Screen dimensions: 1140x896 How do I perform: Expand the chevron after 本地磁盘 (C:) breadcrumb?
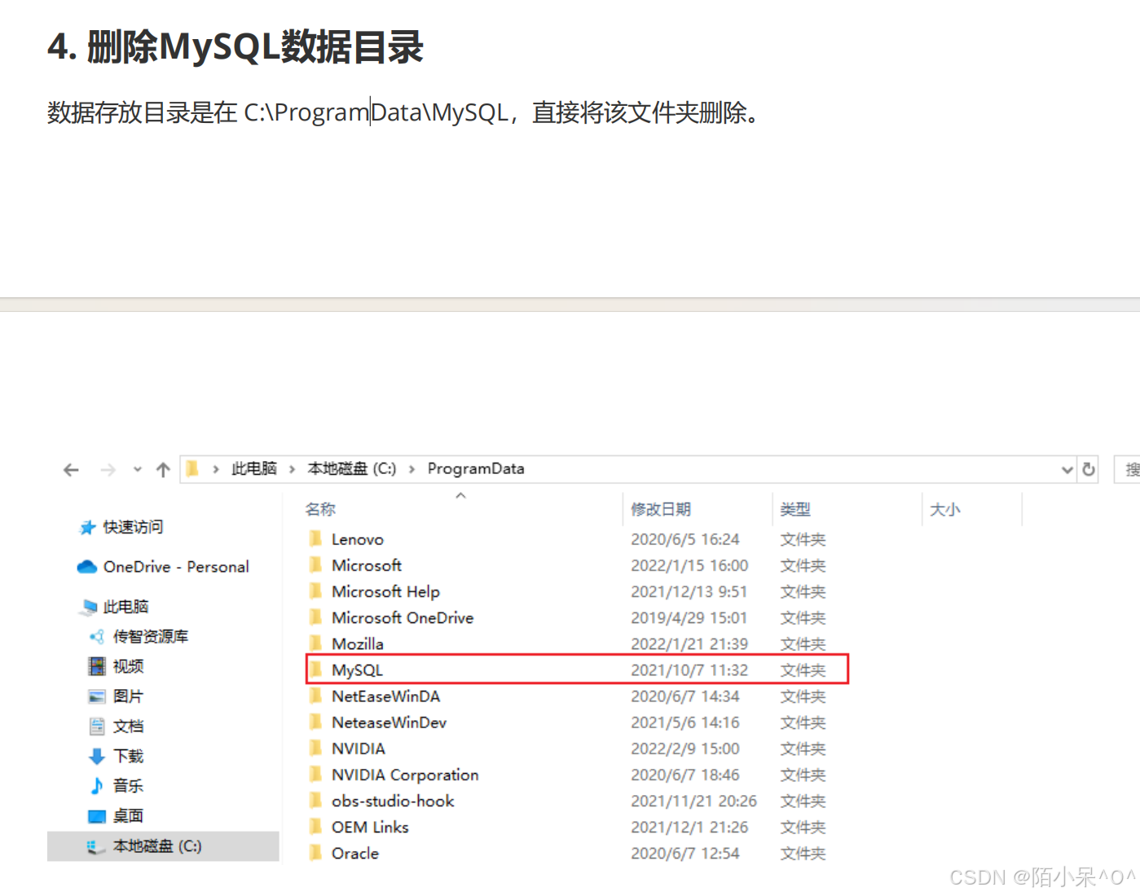tap(412, 469)
